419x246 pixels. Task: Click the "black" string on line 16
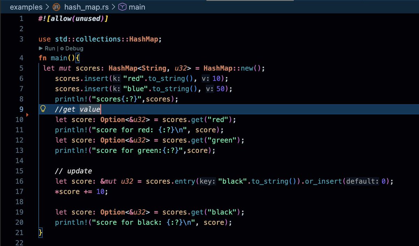[x=233, y=181]
